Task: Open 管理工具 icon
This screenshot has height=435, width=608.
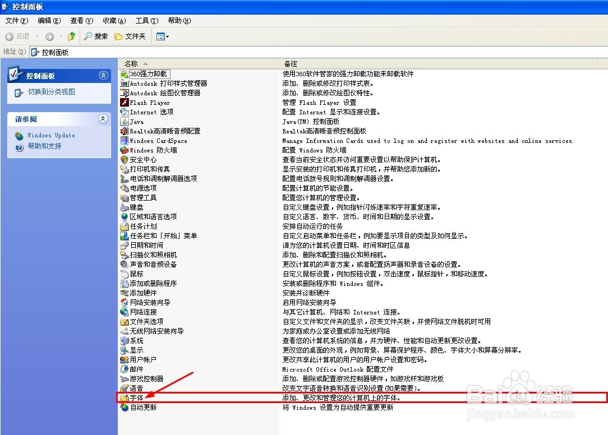Action: click(124, 198)
